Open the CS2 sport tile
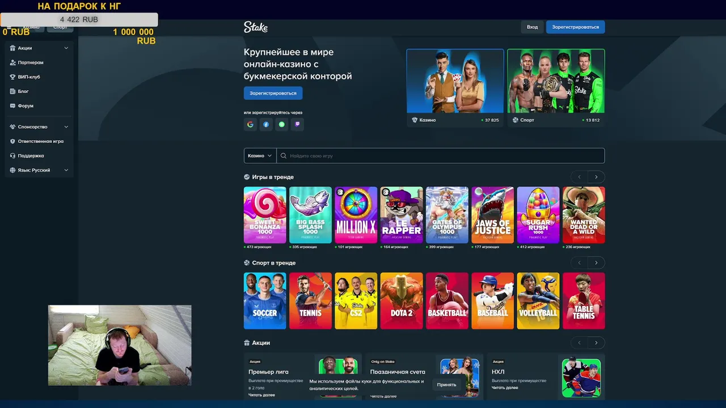The width and height of the screenshot is (726, 408). 356,301
